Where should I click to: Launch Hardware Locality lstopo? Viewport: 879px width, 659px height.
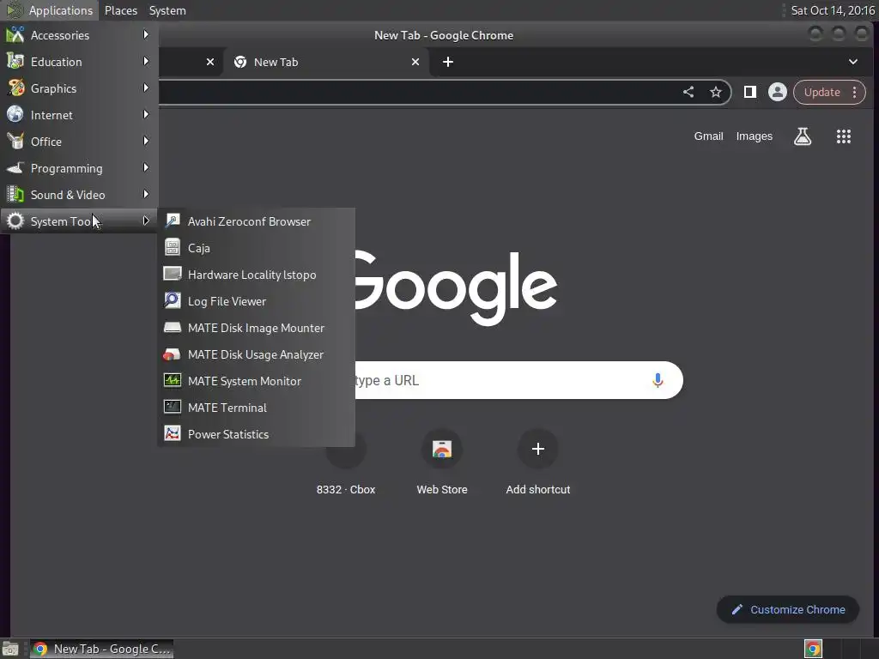click(256, 275)
